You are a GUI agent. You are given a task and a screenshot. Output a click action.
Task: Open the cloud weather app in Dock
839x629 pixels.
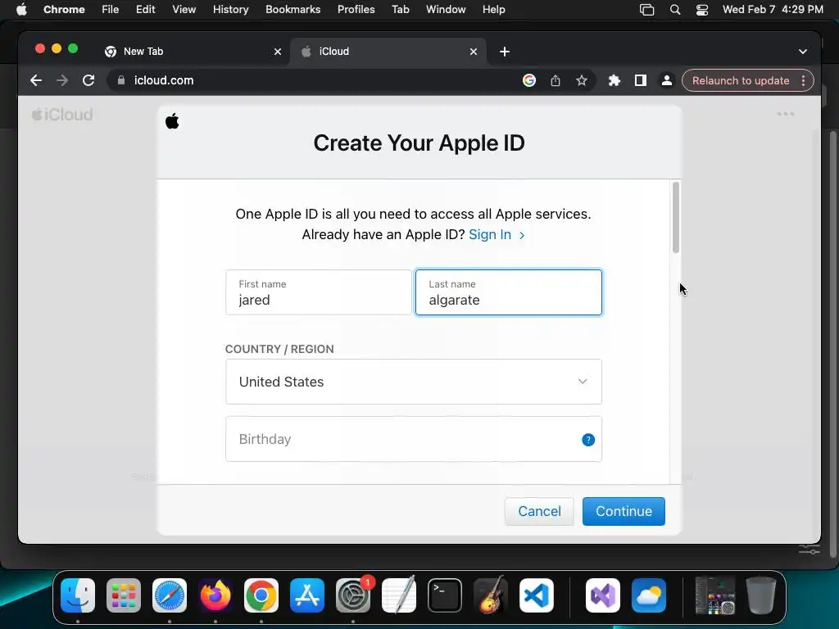coord(649,595)
